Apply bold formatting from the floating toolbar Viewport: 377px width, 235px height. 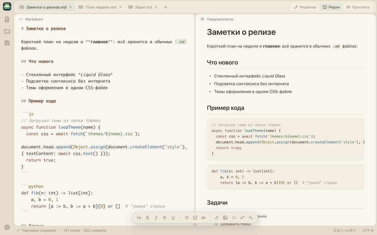pos(147,217)
